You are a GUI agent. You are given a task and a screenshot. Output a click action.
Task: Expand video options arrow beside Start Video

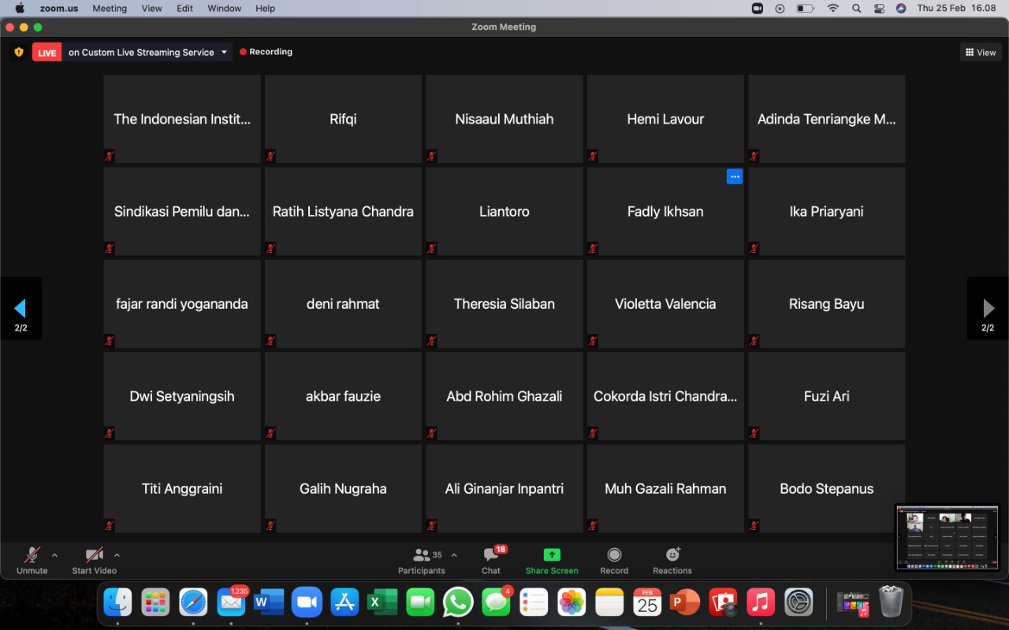[117, 555]
